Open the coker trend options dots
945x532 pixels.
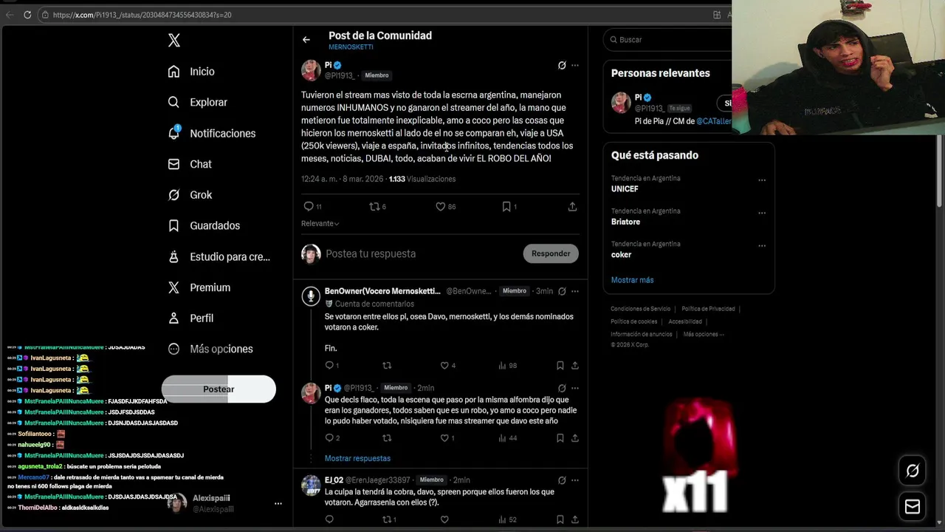click(762, 245)
